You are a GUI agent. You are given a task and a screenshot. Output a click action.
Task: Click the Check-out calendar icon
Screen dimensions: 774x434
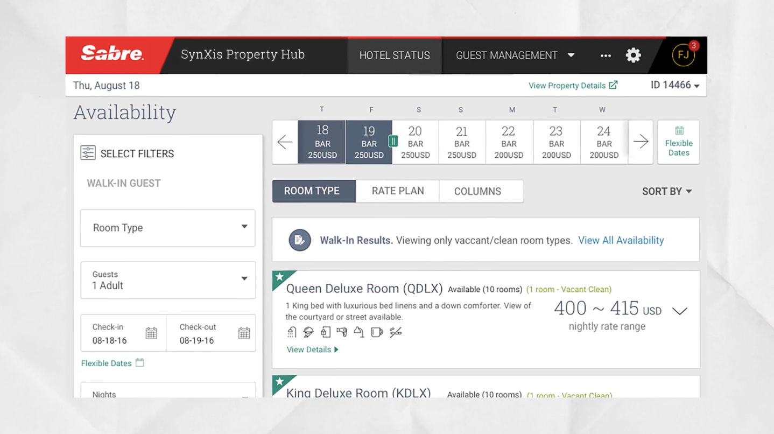click(x=244, y=333)
